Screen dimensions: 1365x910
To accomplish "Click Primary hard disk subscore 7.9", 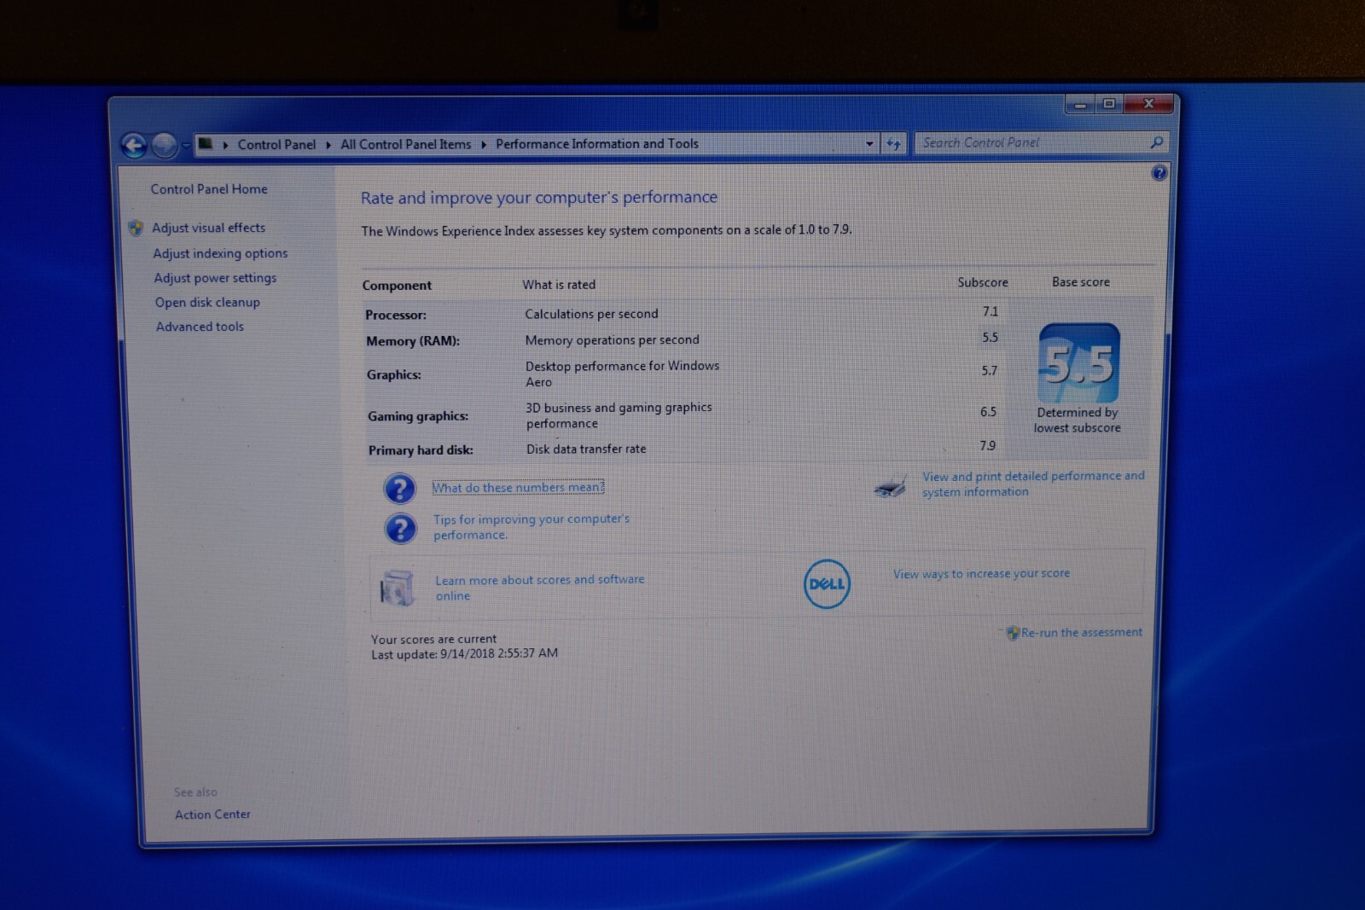I will (x=987, y=446).
